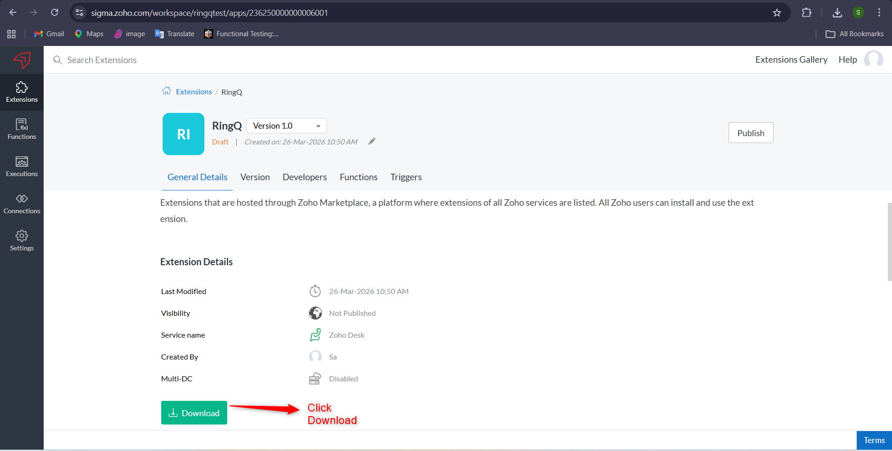Click the green Download button

click(x=194, y=413)
